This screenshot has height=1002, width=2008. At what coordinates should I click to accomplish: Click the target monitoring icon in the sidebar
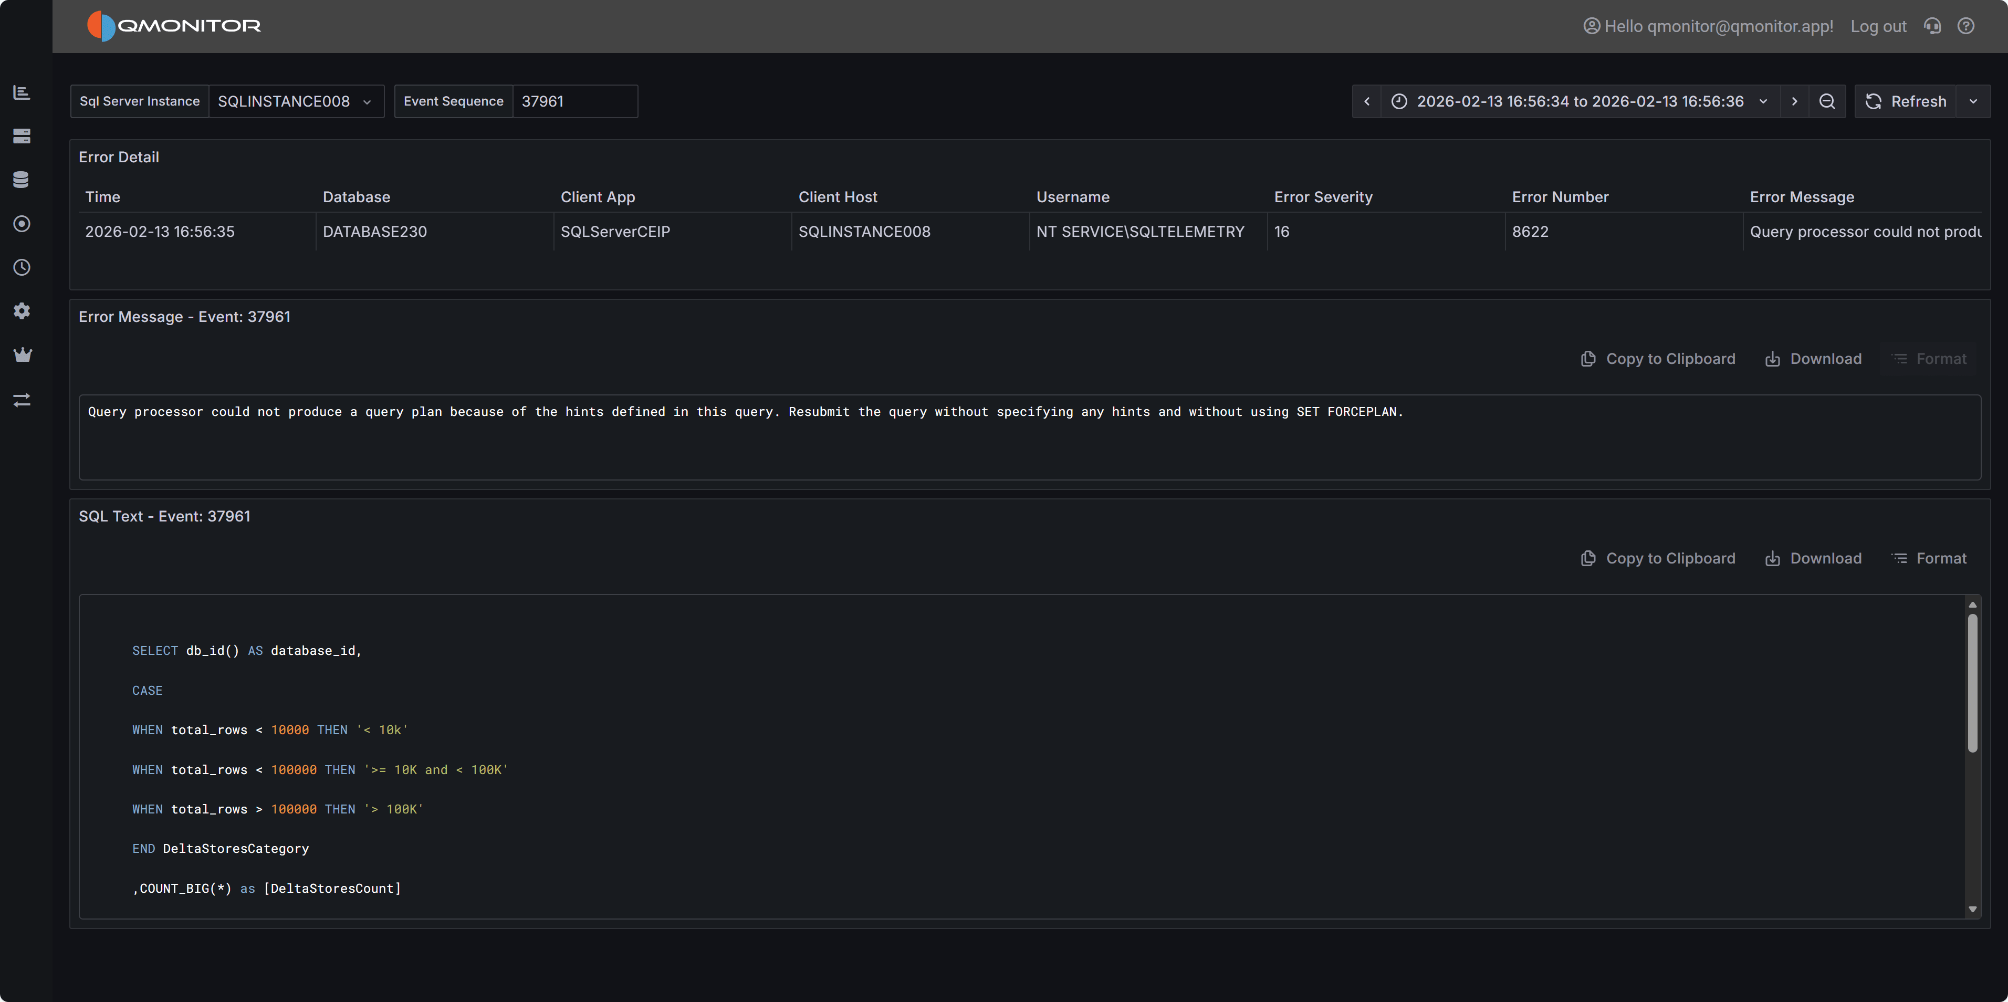(22, 224)
